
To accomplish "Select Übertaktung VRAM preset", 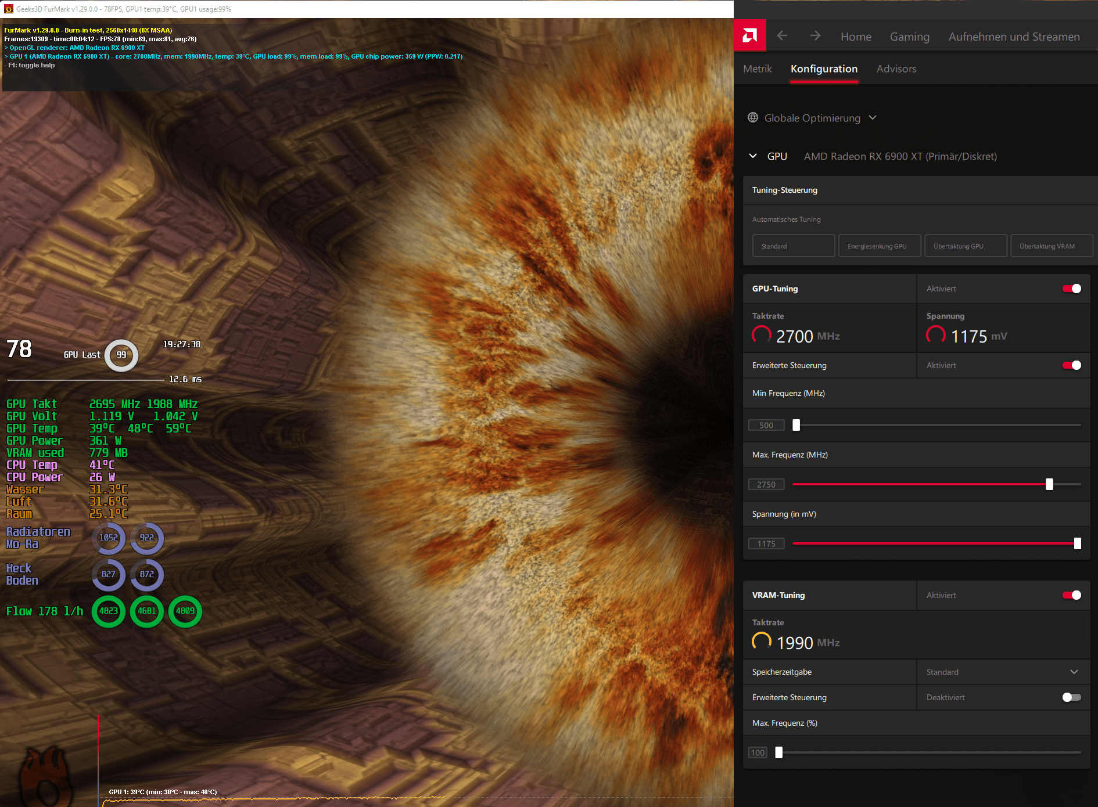I will point(1052,246).
